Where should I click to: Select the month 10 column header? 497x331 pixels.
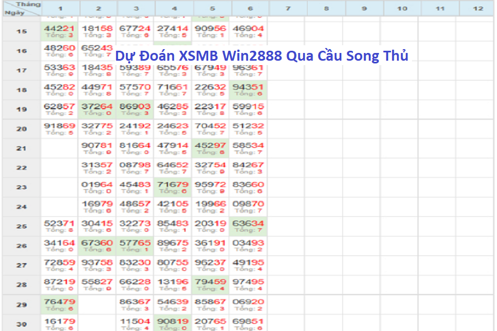click(402, 8)
